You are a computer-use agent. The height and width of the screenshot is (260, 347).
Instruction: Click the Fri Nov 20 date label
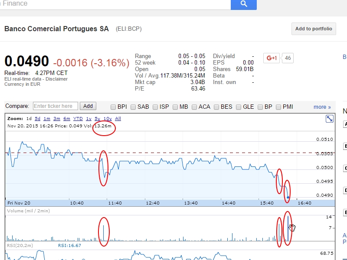(19, 203)
